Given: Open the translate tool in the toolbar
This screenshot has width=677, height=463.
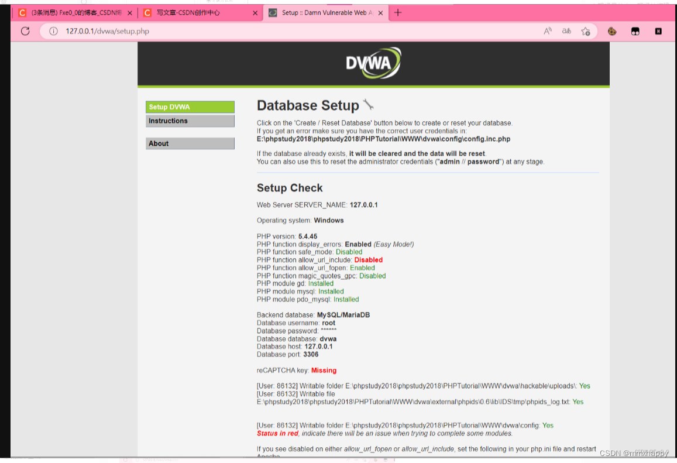Looking at the screenshot, I should tap(566, 32).
